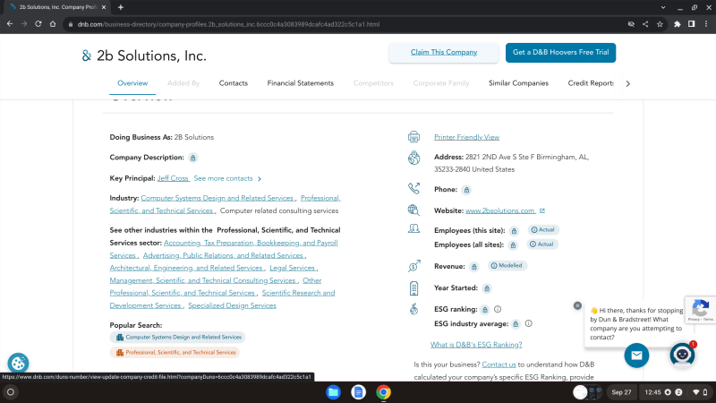Select Professional, Scientific, Technical Services orange chip
The width and height of the screenshot is (716, 403).
click(x=175, y=352)
